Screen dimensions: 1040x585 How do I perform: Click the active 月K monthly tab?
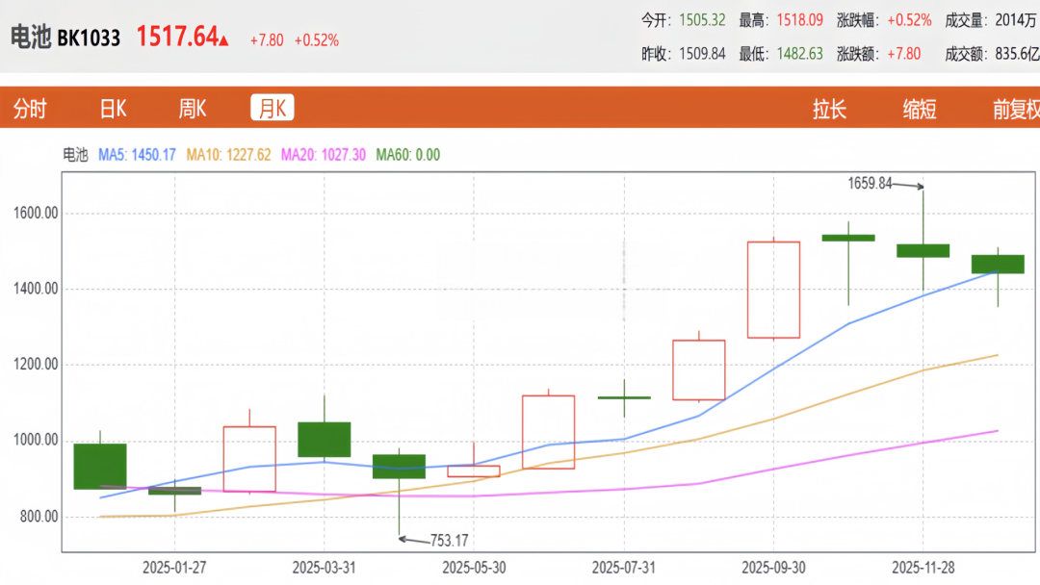coord(272,109)
